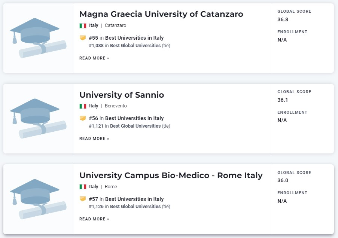Open Best Universities in Italy link at #55
The image size is (338, 238).
134,38
